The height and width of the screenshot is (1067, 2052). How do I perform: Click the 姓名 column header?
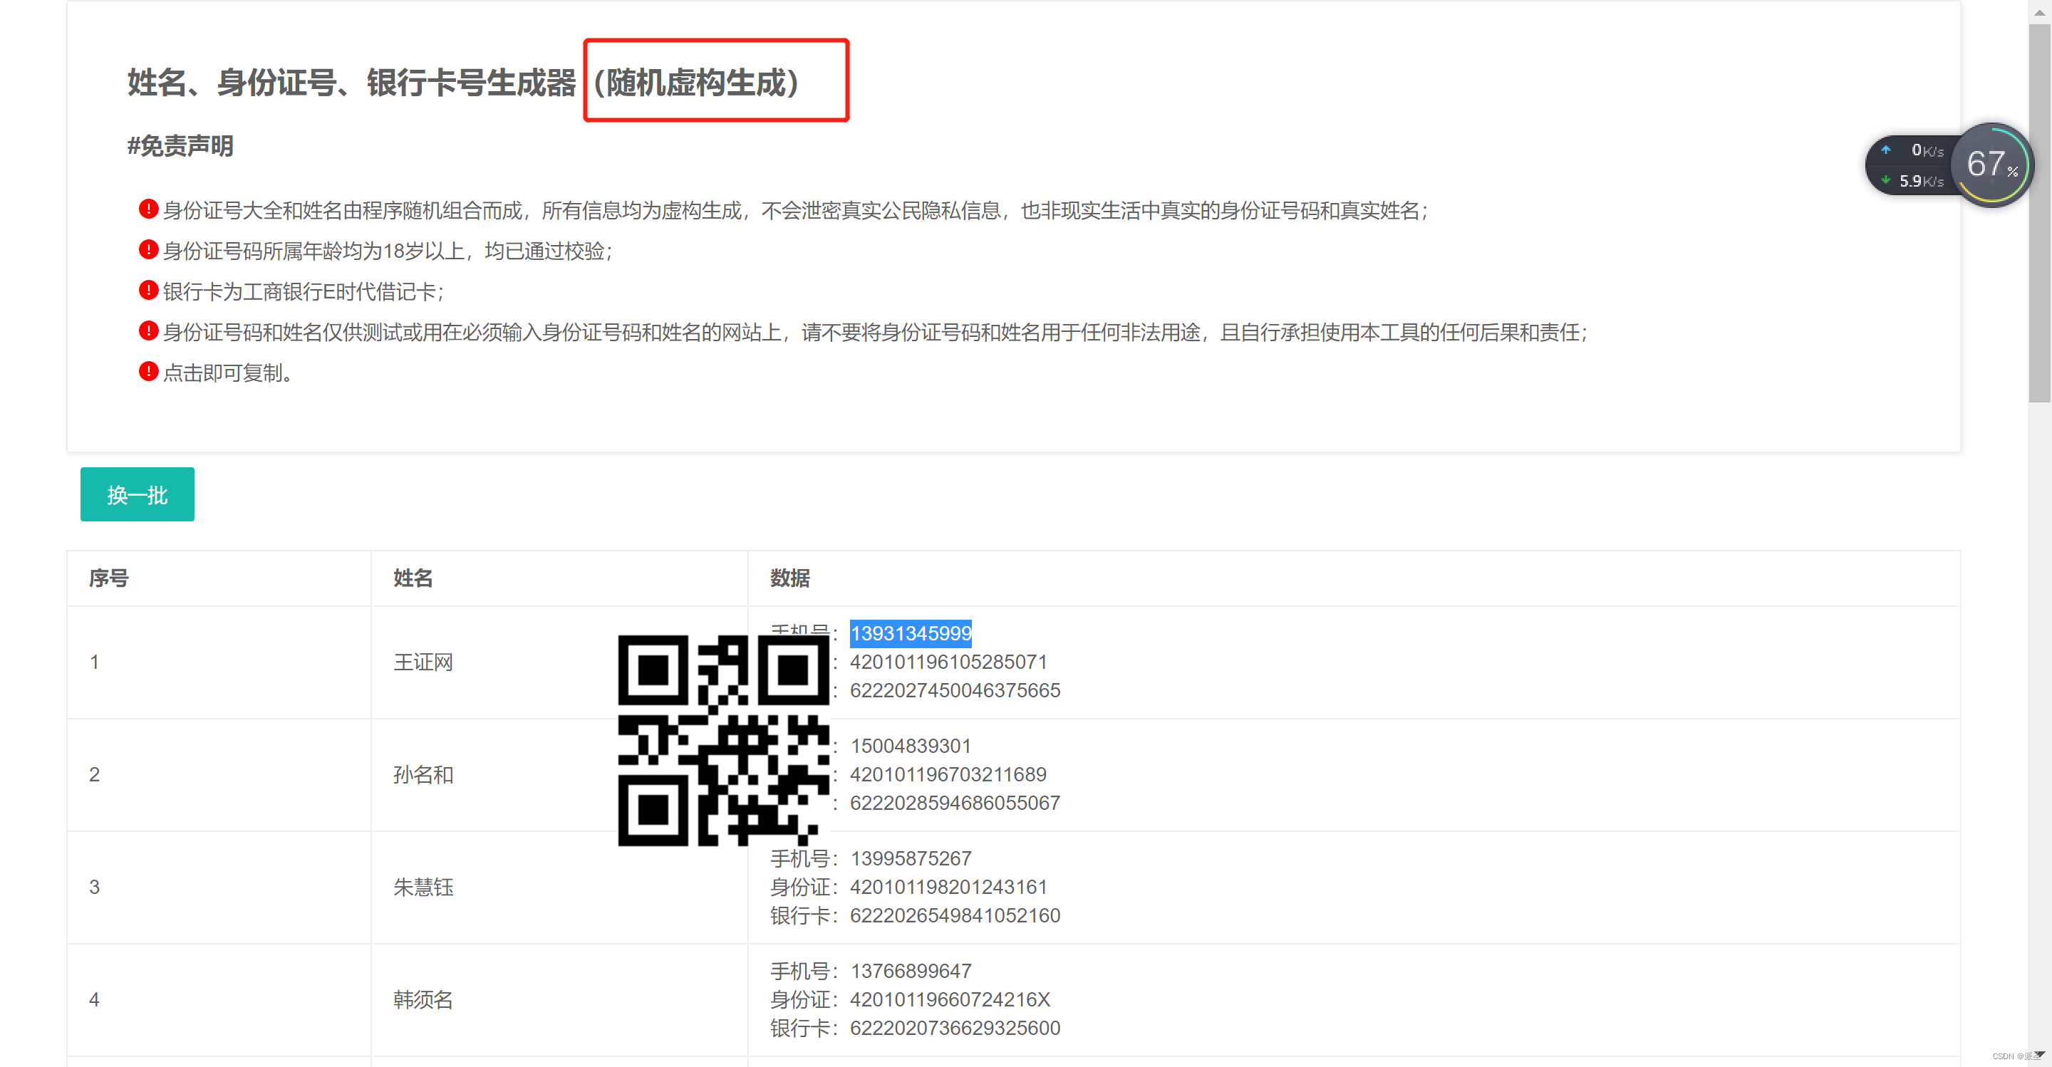413,578
